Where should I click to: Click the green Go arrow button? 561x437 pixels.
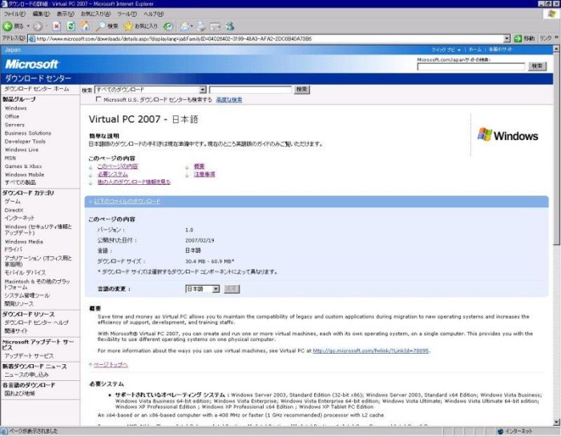pos(518,38)
